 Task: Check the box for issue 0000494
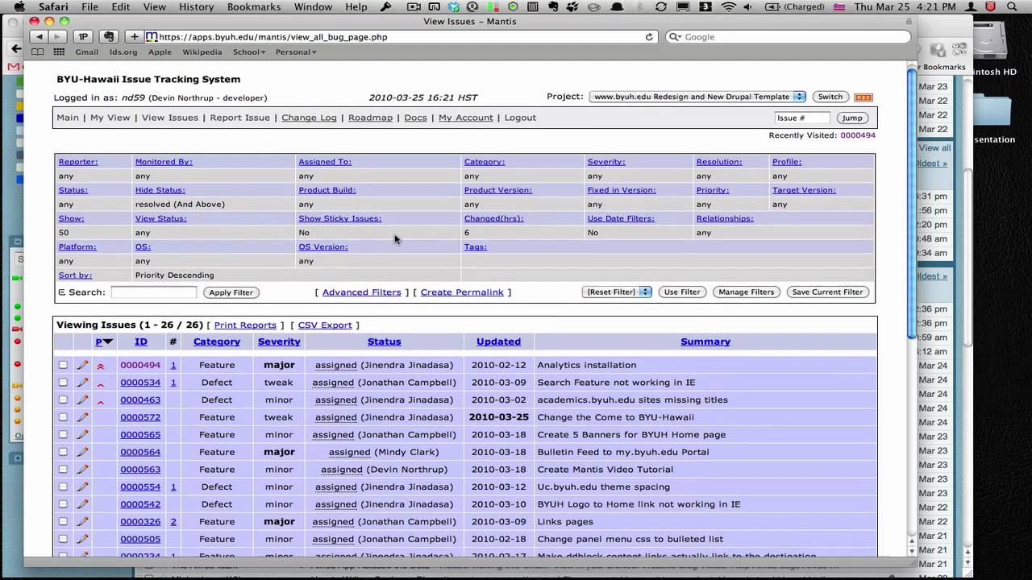tap(63, 365)
